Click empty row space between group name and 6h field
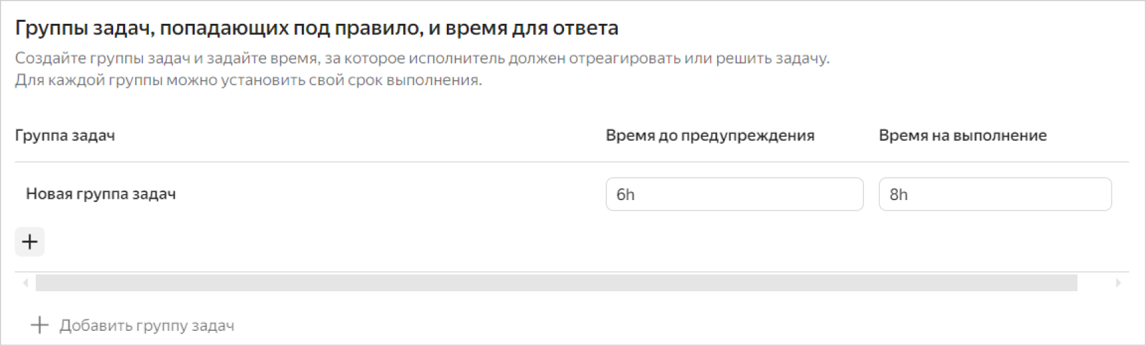Image resolution: width=1146 pixels, height=346 pixels. point(391,194)
